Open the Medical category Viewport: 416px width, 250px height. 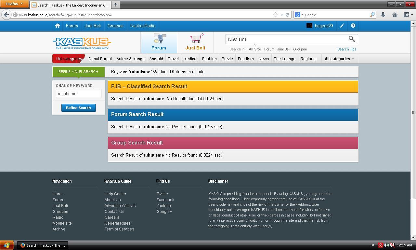click(x=190, y=59)
